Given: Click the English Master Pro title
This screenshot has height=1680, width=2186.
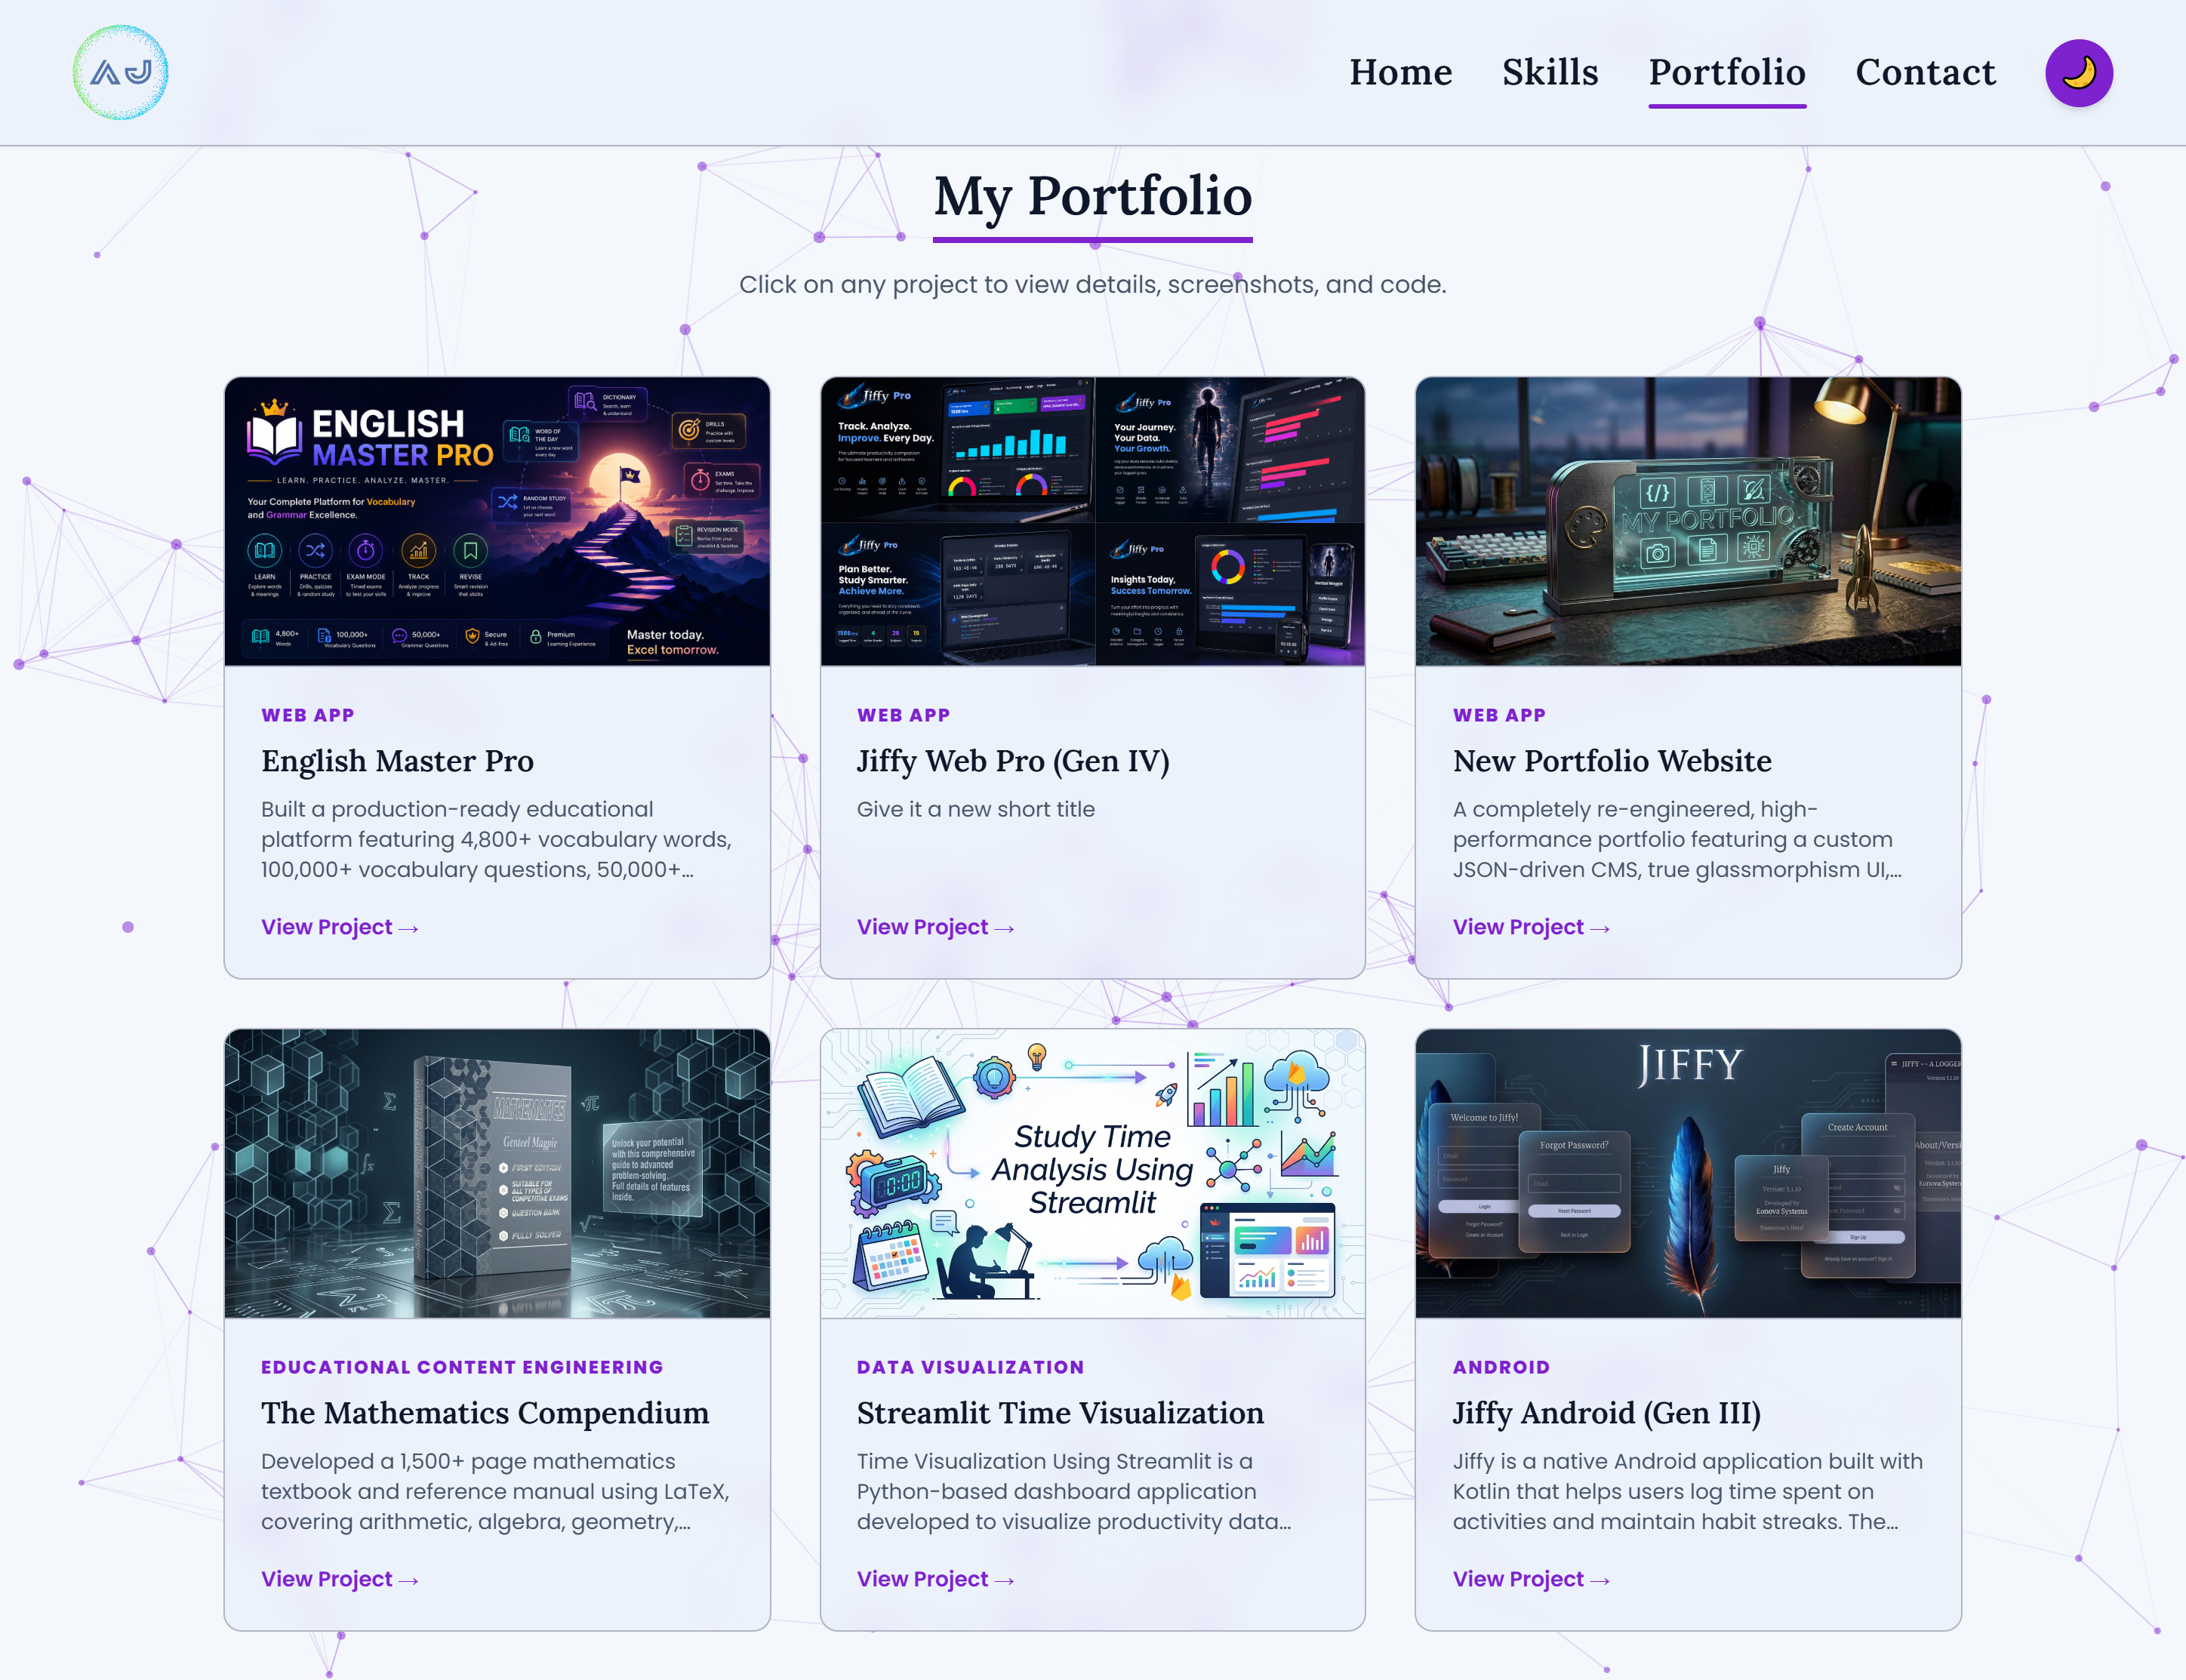Looking at the screenshot, I should (x=397, y=761).
